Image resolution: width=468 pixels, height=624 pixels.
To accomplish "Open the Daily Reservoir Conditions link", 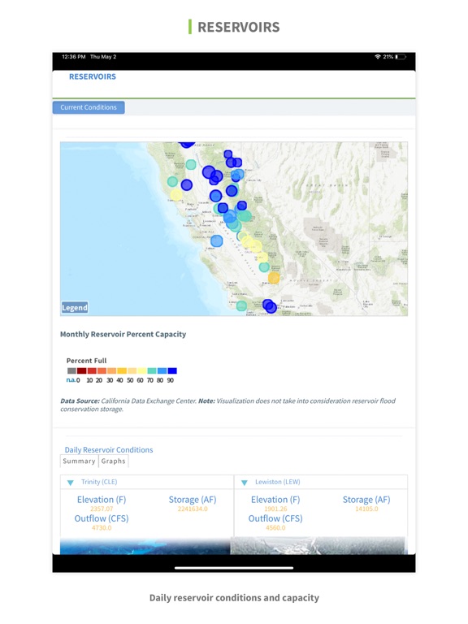I will point(109,449).
